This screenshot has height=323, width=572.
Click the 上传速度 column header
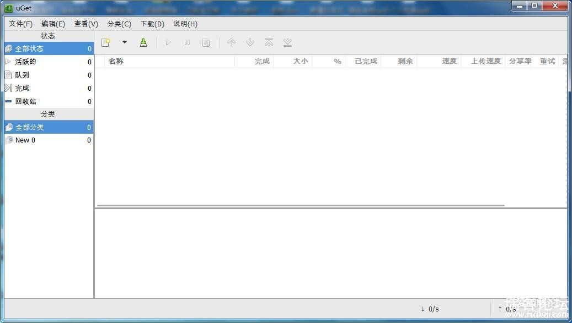click(483, 61)
